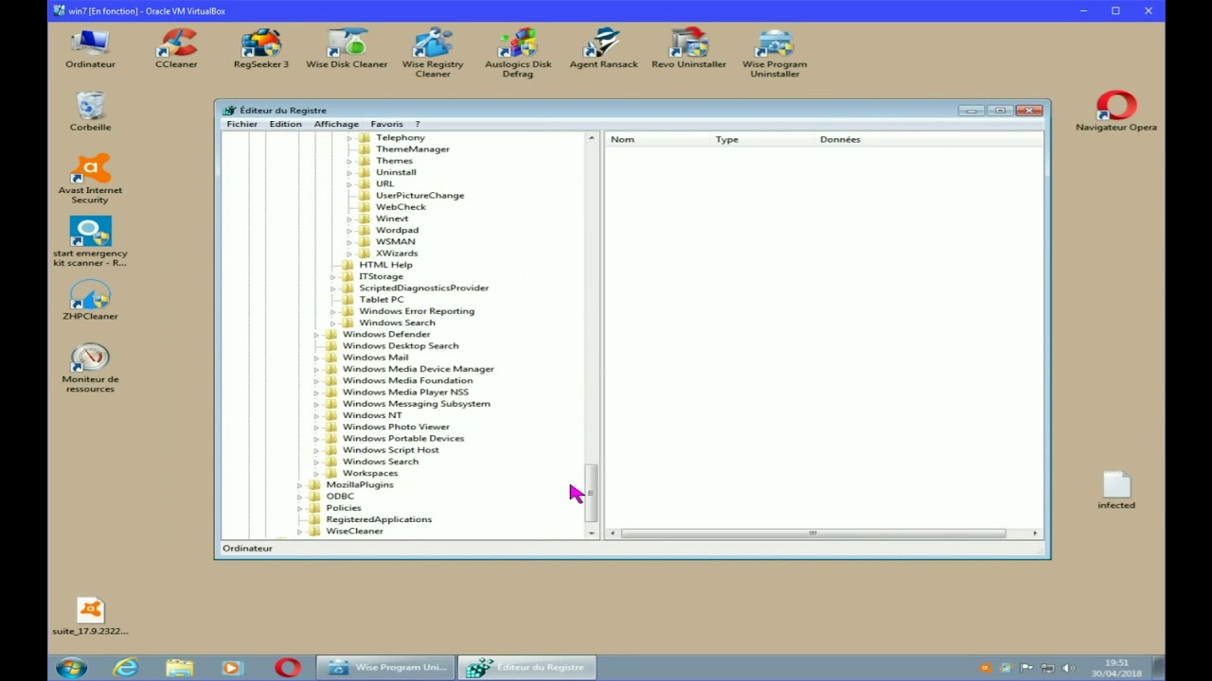Select the ThemeManager key
This screenshot has height=681, width=1212.
413,149
